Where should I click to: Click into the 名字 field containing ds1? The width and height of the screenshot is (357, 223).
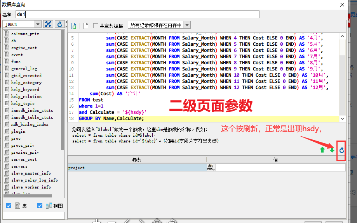[x=138, y=15]
